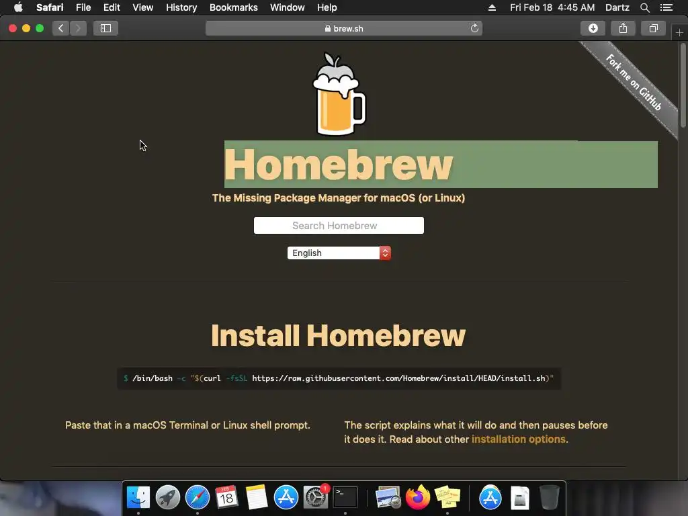The height and width of the screenshot is (516, 688).
Task: Follow the installation options link
Action: click(518, 439)
